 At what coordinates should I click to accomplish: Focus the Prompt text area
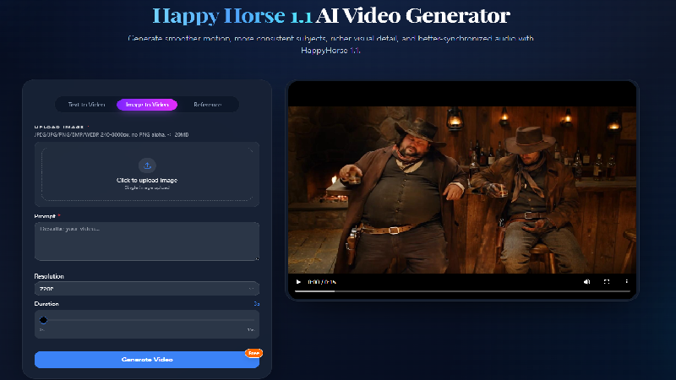147,242
